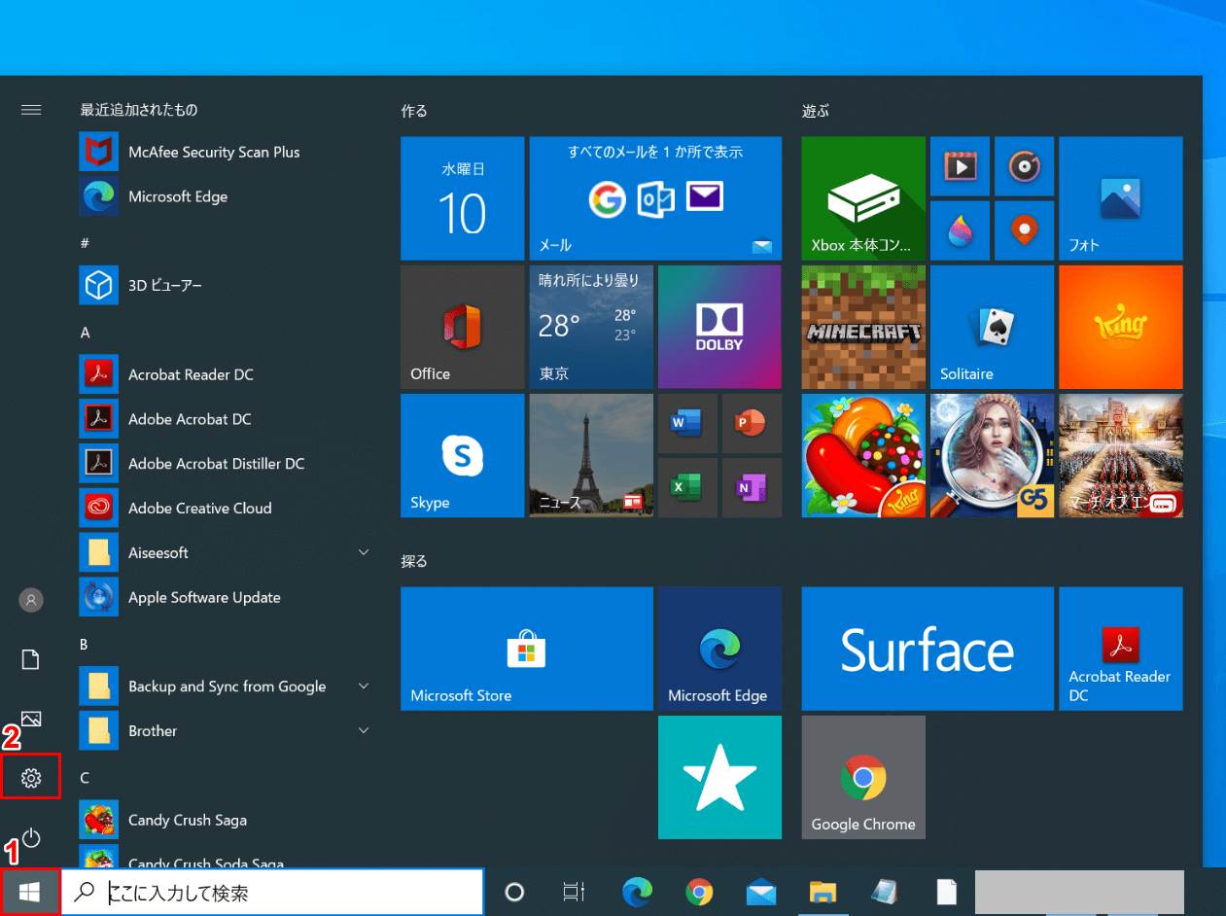Click the taskbar search box
The image size is (1226, 916).
[x=273, y=892]
